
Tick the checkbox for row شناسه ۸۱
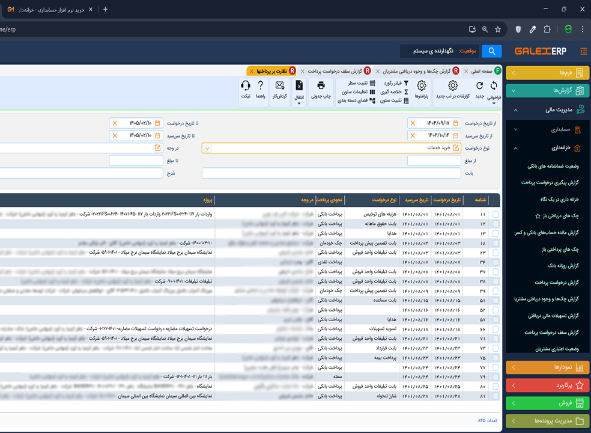(x=496, y=396)
